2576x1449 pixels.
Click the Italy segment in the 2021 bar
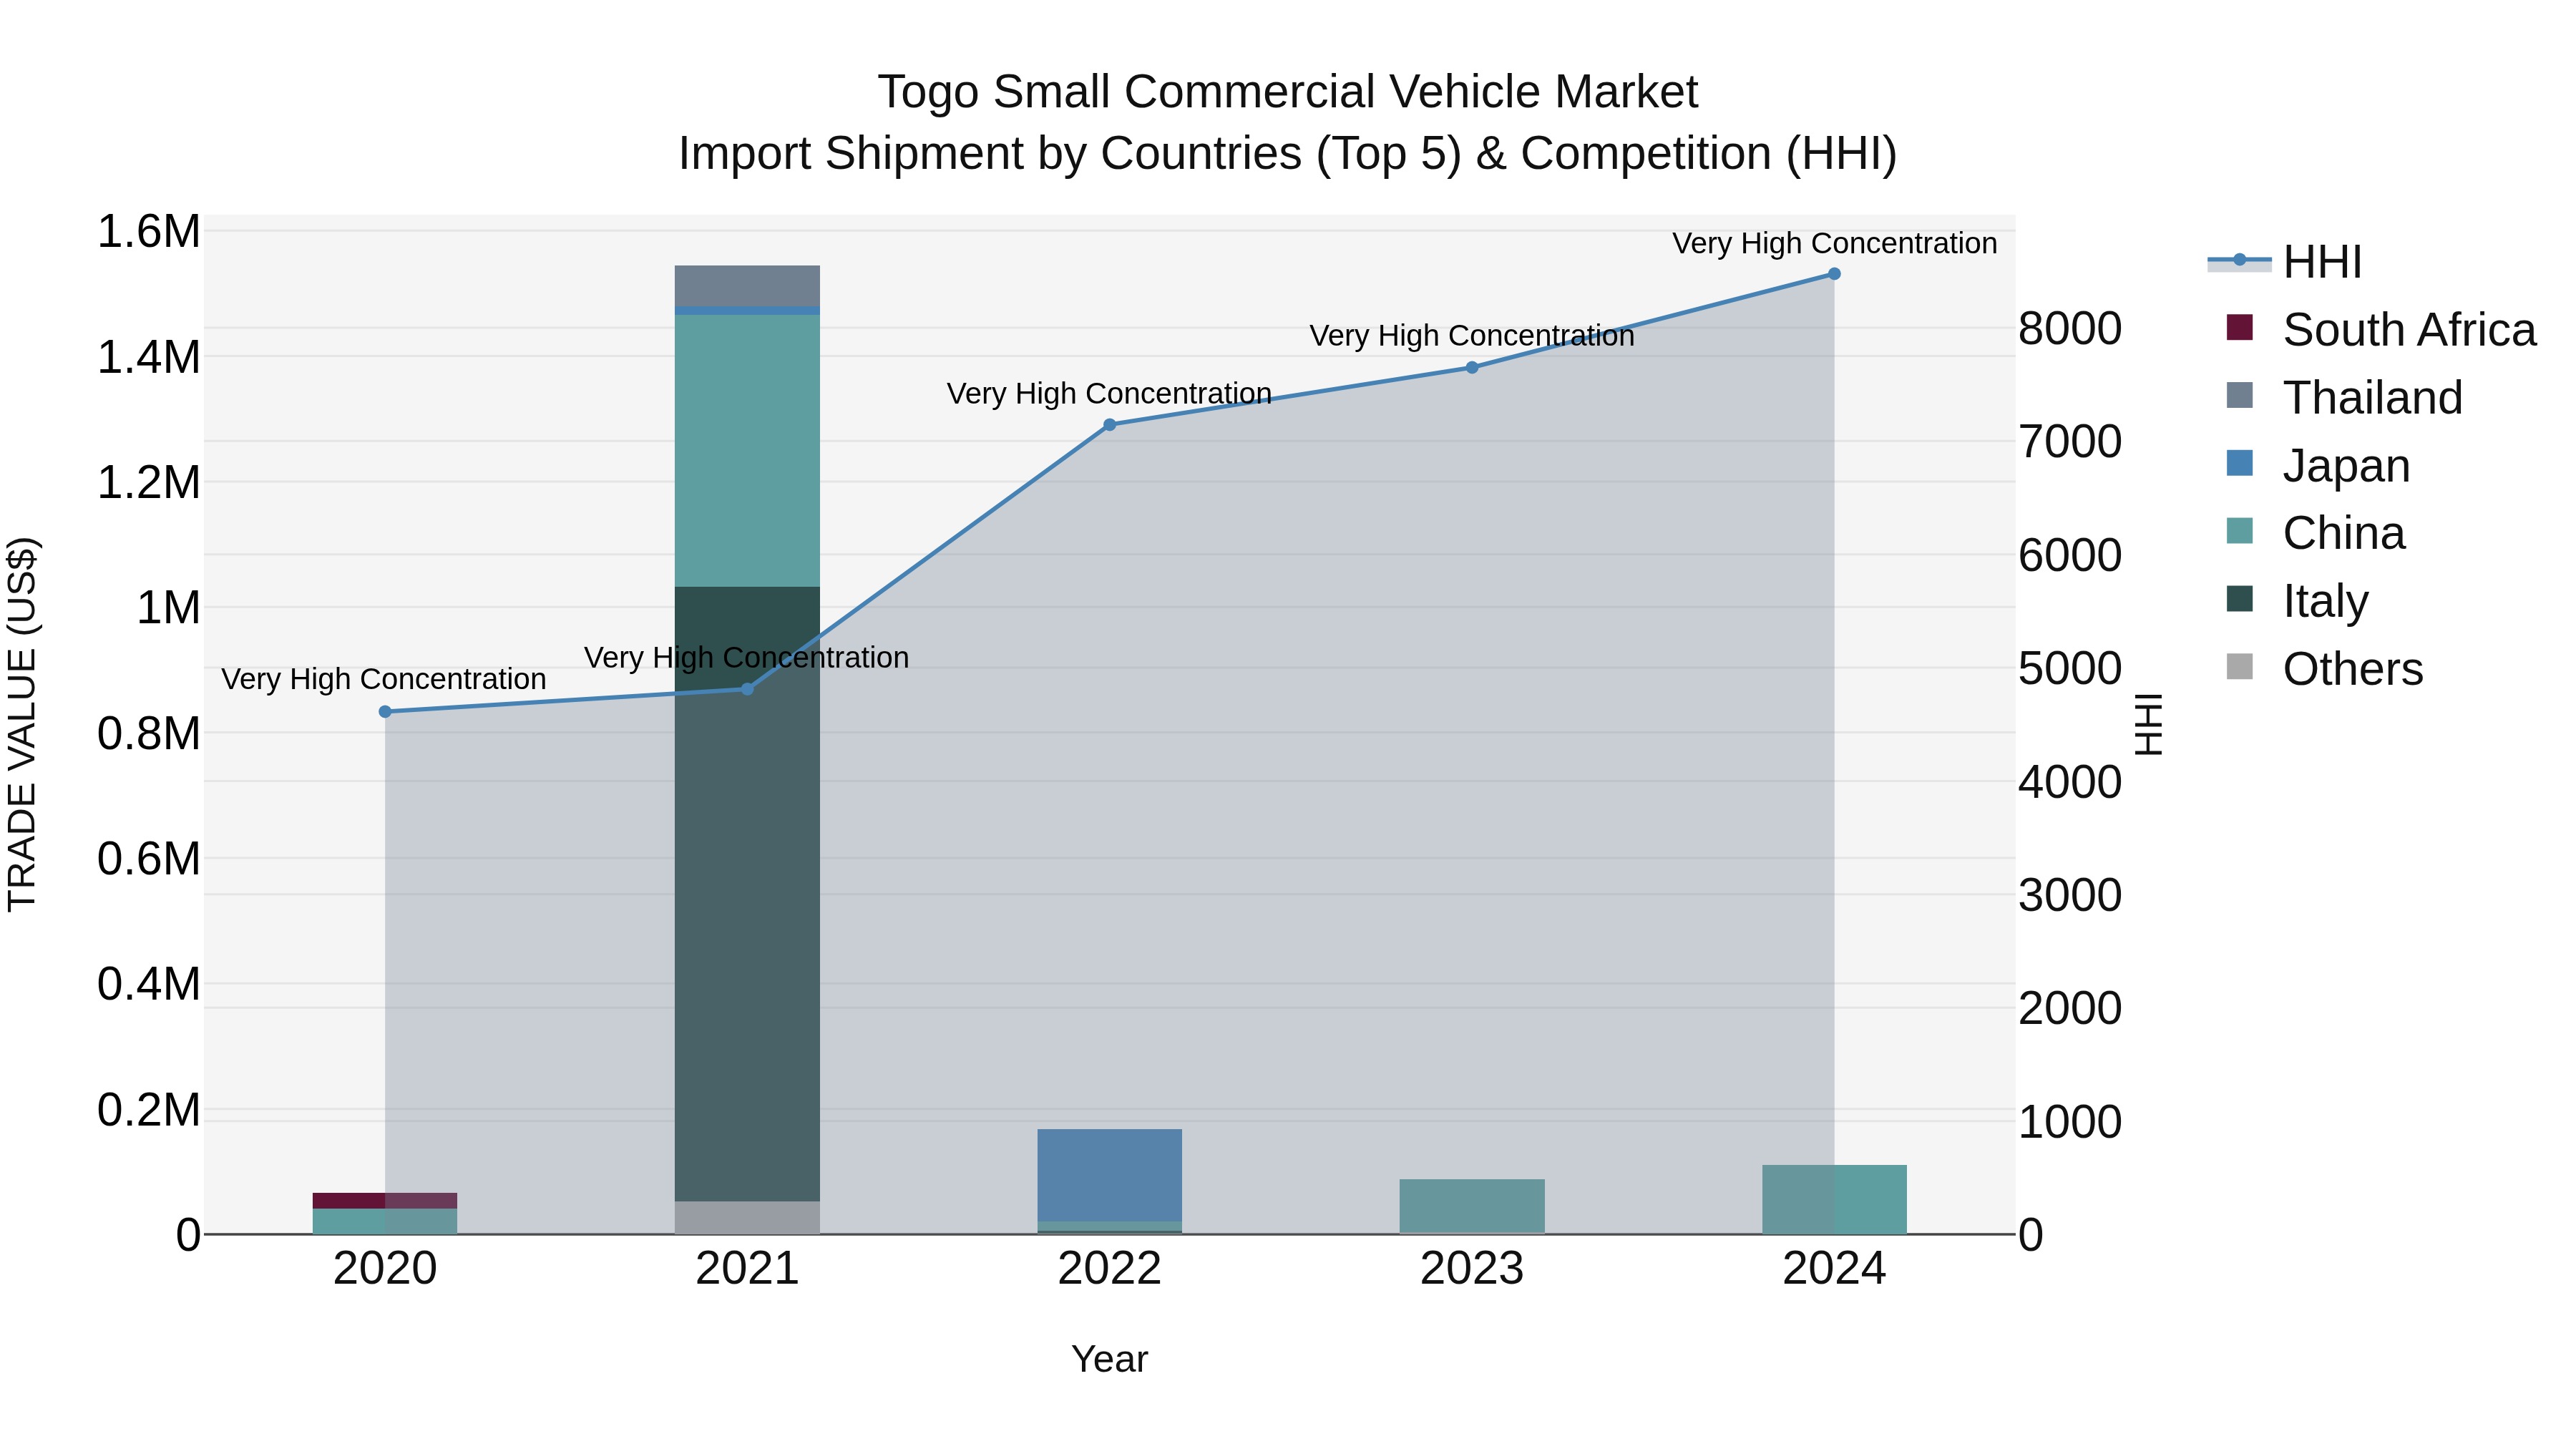pos(747,894)
